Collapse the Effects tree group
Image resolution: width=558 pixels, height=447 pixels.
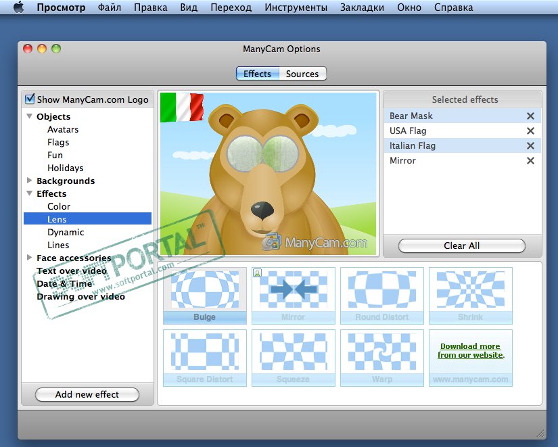[x=30, y=193]
